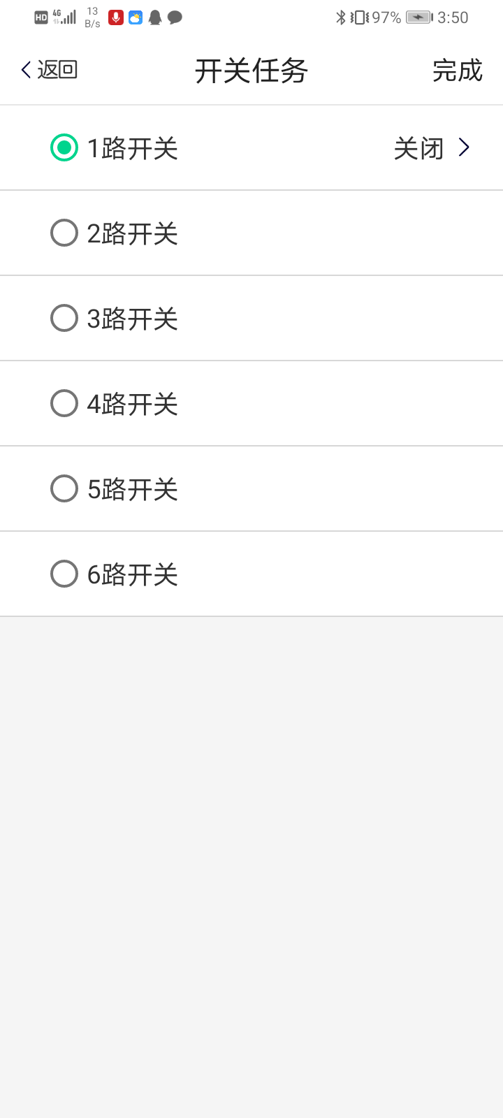Select the 3路开关 radio button
The image size is (503, 1118).
click(64, 318)
